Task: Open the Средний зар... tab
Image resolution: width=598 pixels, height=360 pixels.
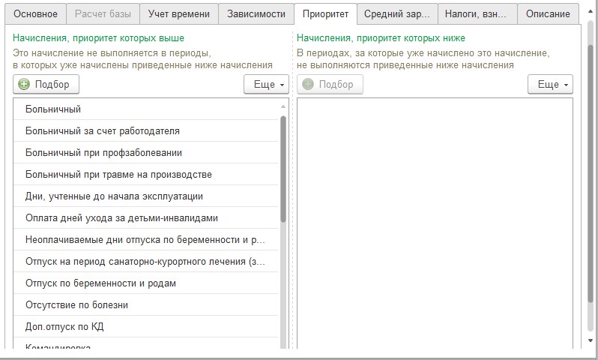Action: (x=397, y=14)
